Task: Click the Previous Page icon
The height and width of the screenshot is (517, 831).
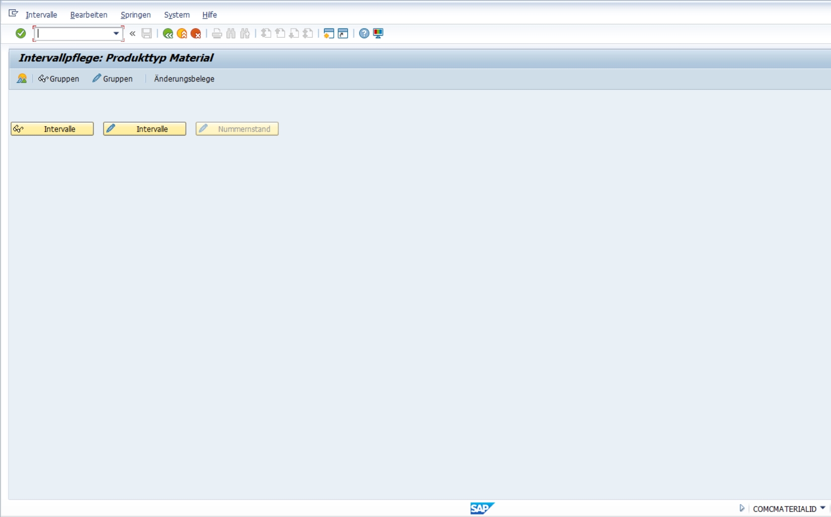Action: 280,34
